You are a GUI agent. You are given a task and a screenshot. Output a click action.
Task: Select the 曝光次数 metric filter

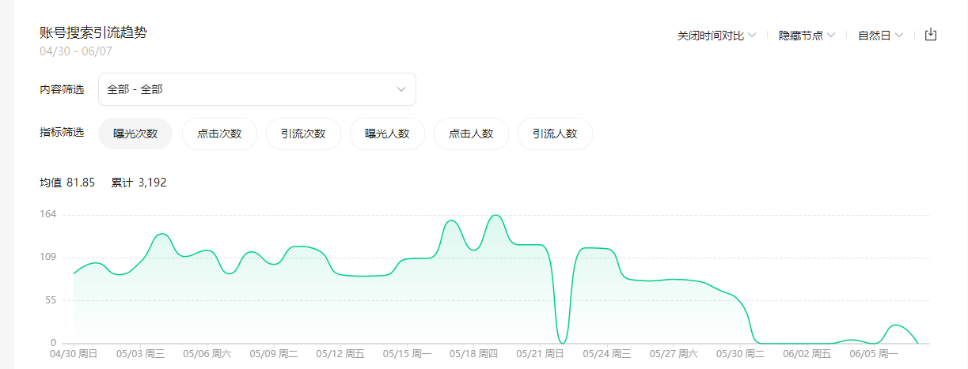pyautogui.click(x=135, y=134)
